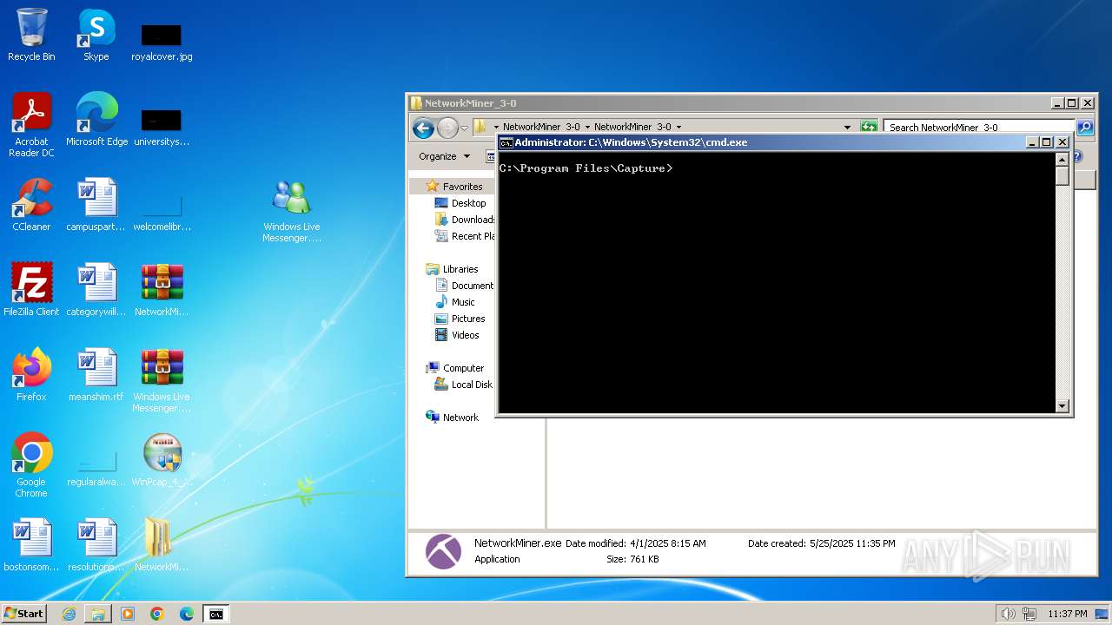Open Acrobat Reader DC shortcut
This screenshot has width=1112, height=625.
[x=31, y=125]
